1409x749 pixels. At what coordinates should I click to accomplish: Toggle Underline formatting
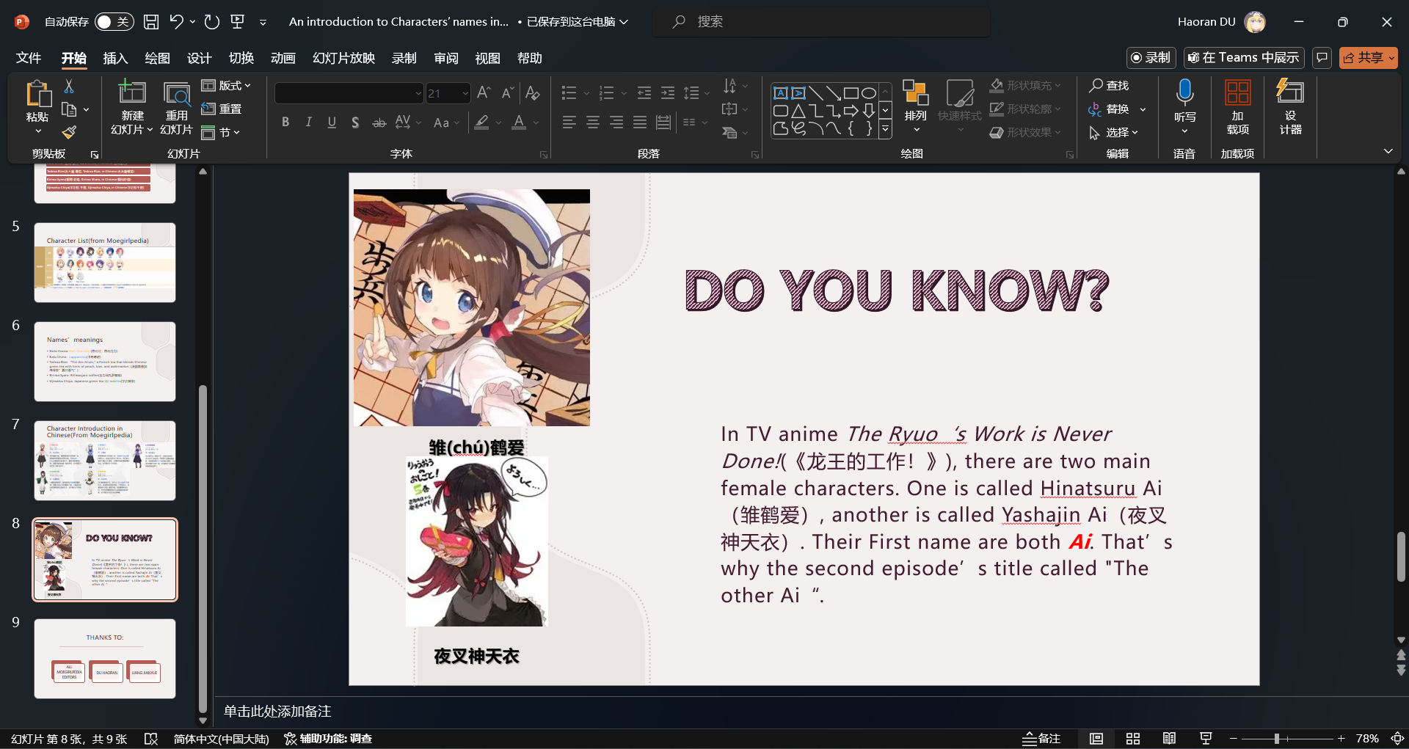[332, 123]
